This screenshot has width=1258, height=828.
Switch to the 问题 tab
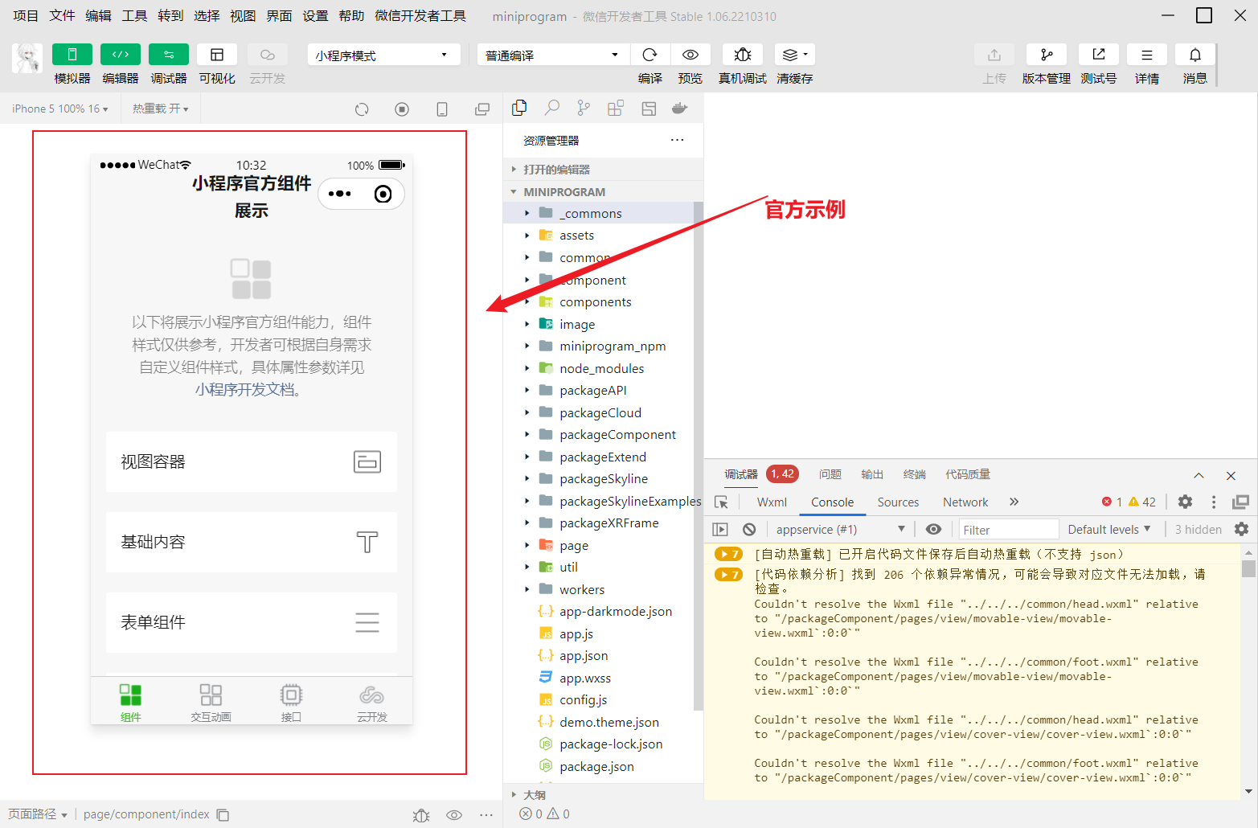[830, 474]
